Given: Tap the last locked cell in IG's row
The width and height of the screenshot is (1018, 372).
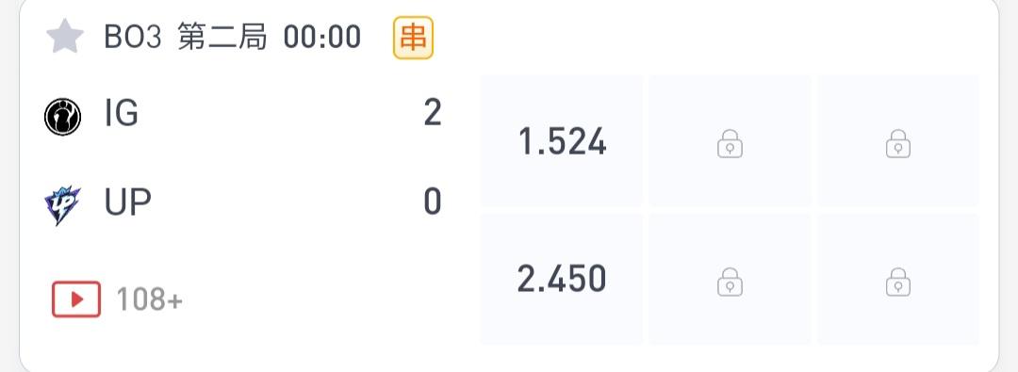Looking at the screenshot, I should click(898, 141).
